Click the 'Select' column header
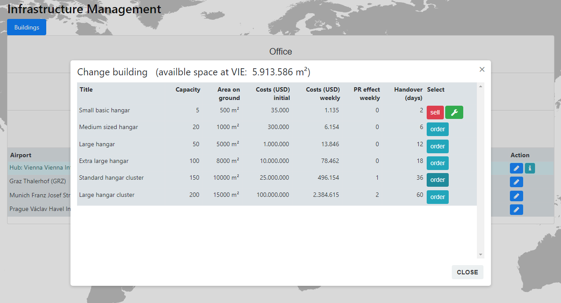The width and height of the screenshot is (561, 303). pyautogui.click(x=436, y=89)
